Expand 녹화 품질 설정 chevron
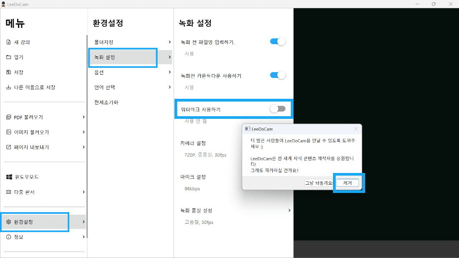The height and width of the screenshot is (258, 459). click(x=289, y=210)
